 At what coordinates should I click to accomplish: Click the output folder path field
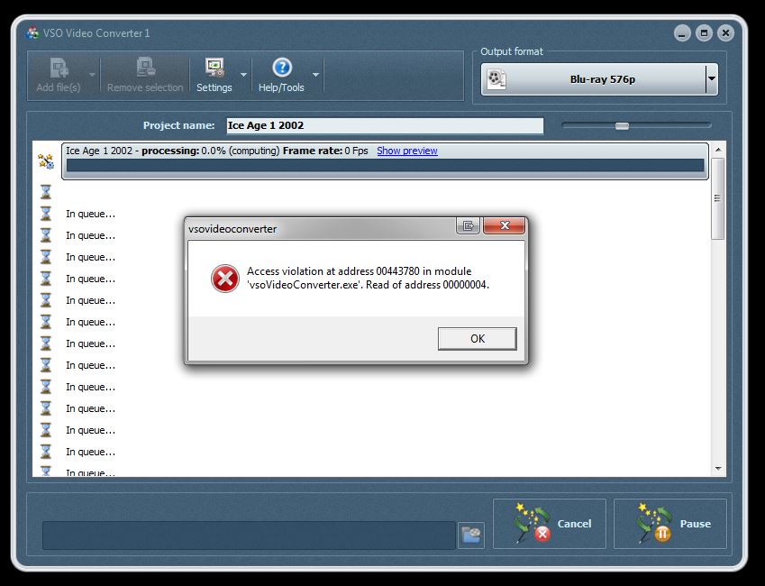tap(249, 536)
